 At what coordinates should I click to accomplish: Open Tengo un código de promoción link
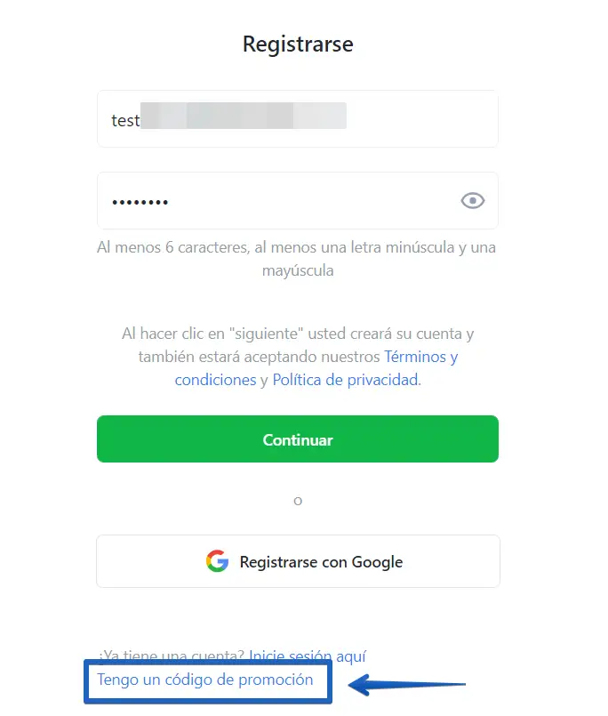(x=205, y=680)
